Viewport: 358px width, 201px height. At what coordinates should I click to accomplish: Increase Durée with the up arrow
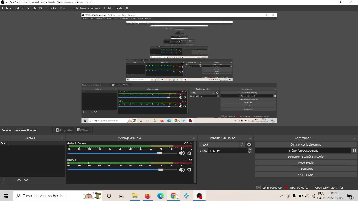click(x=250, y=150)
